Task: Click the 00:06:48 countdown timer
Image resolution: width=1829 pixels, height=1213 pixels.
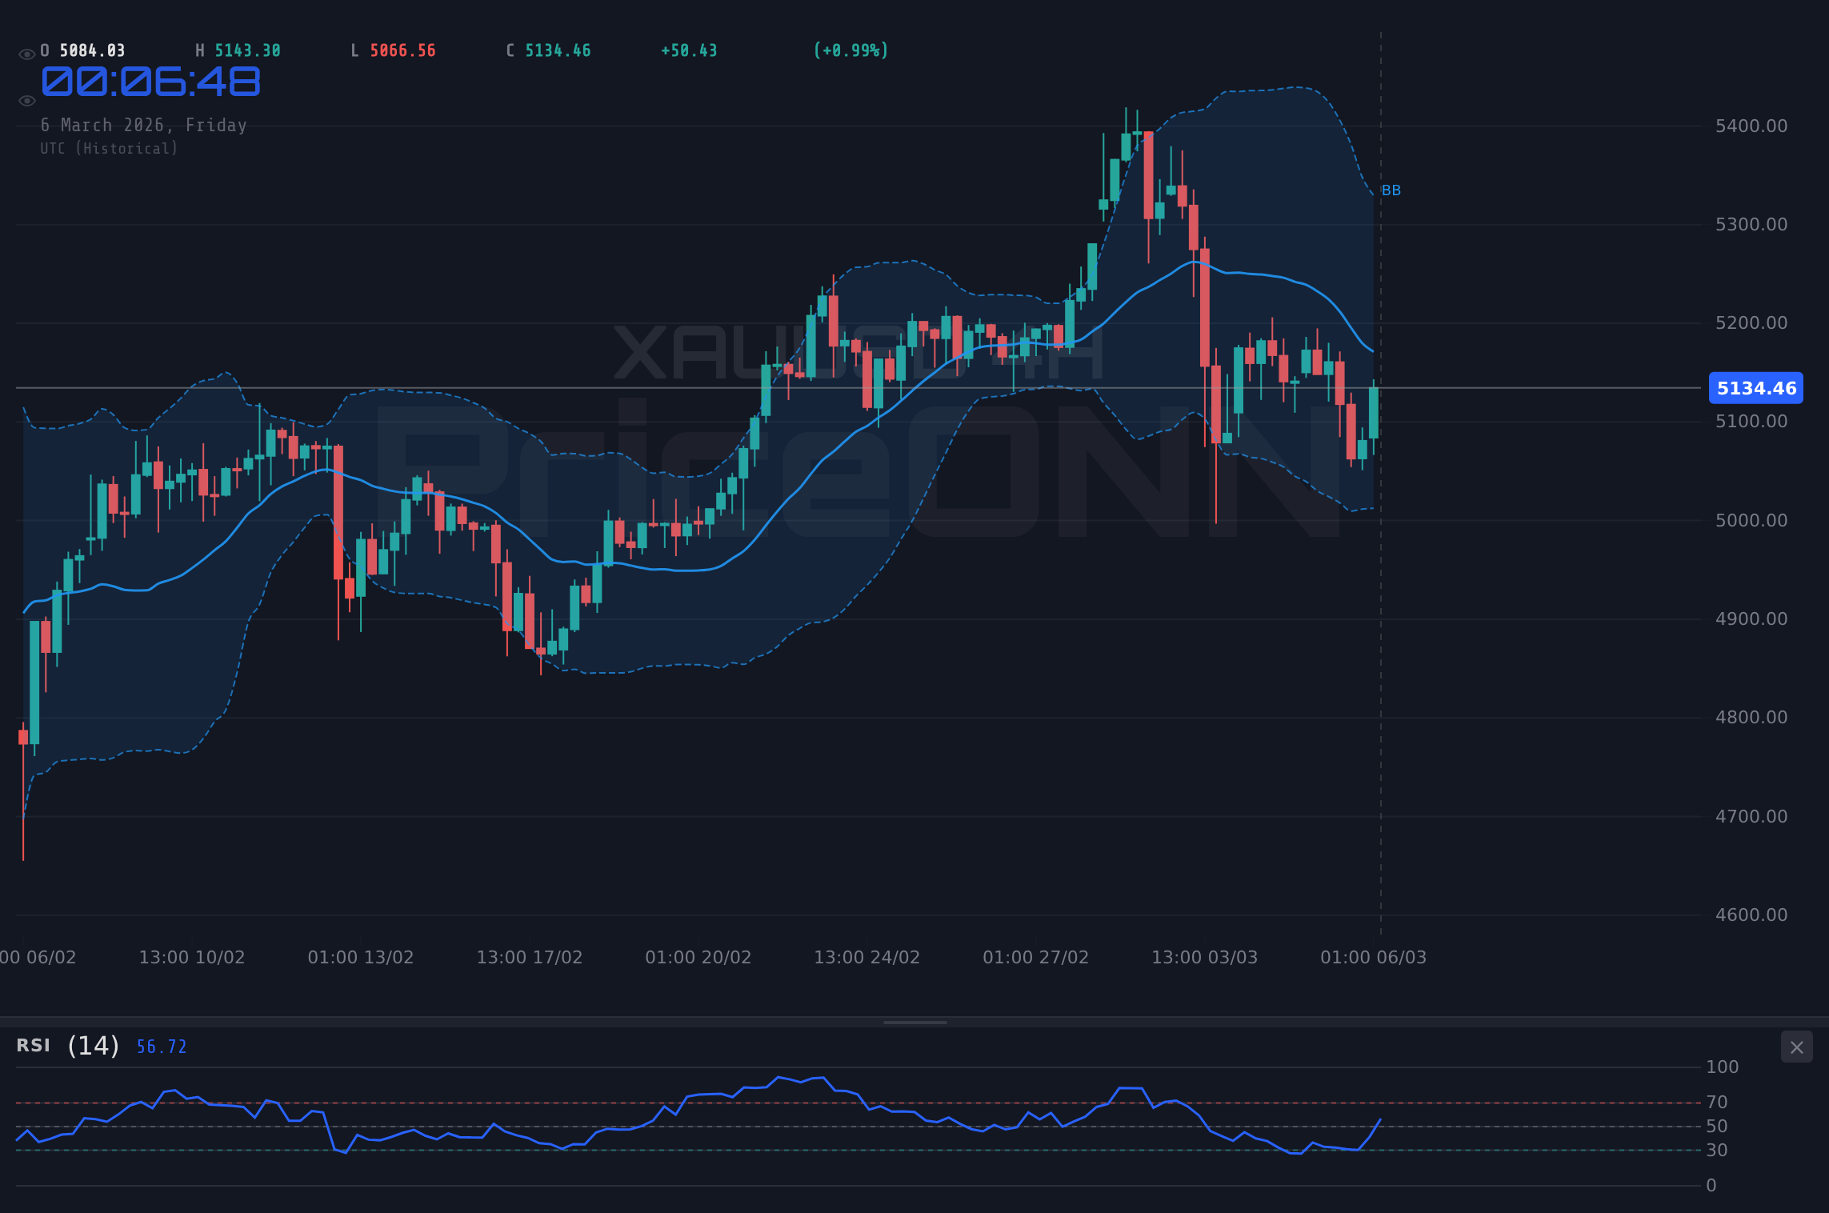Action: (x=151, y=82)
